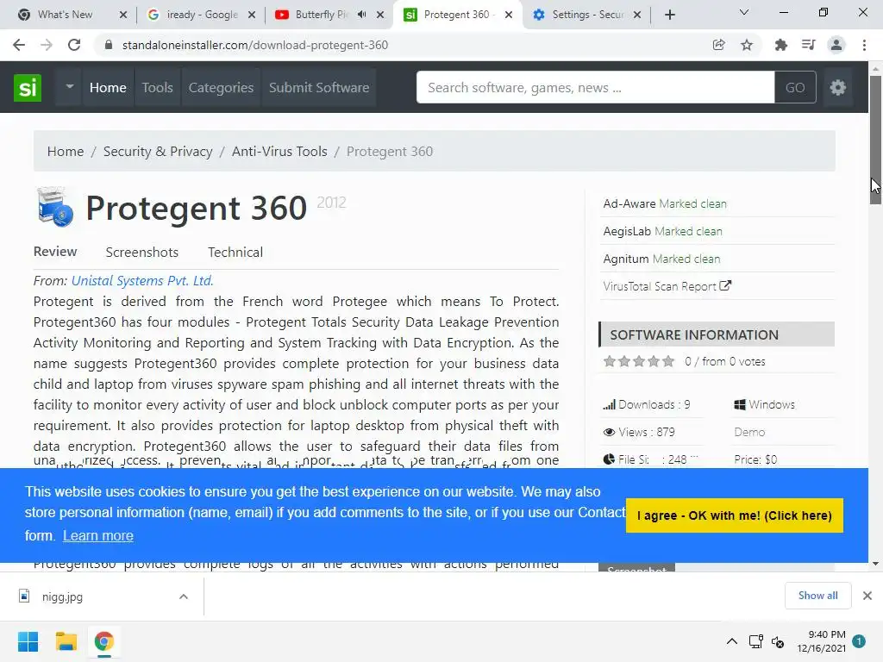Follow the Security & Privacy breadcrumb
Viewport: 883px width, 662px height.
point(158,152)
